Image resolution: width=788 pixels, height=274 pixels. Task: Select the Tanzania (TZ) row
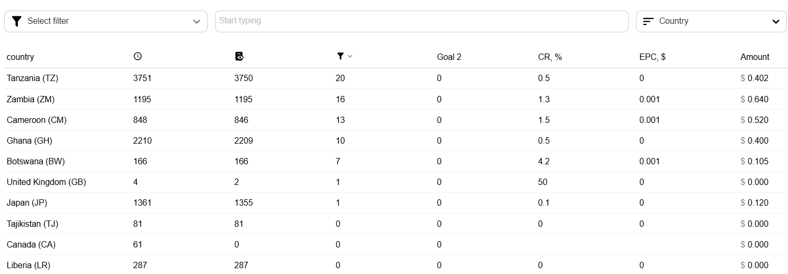point(396,78)
